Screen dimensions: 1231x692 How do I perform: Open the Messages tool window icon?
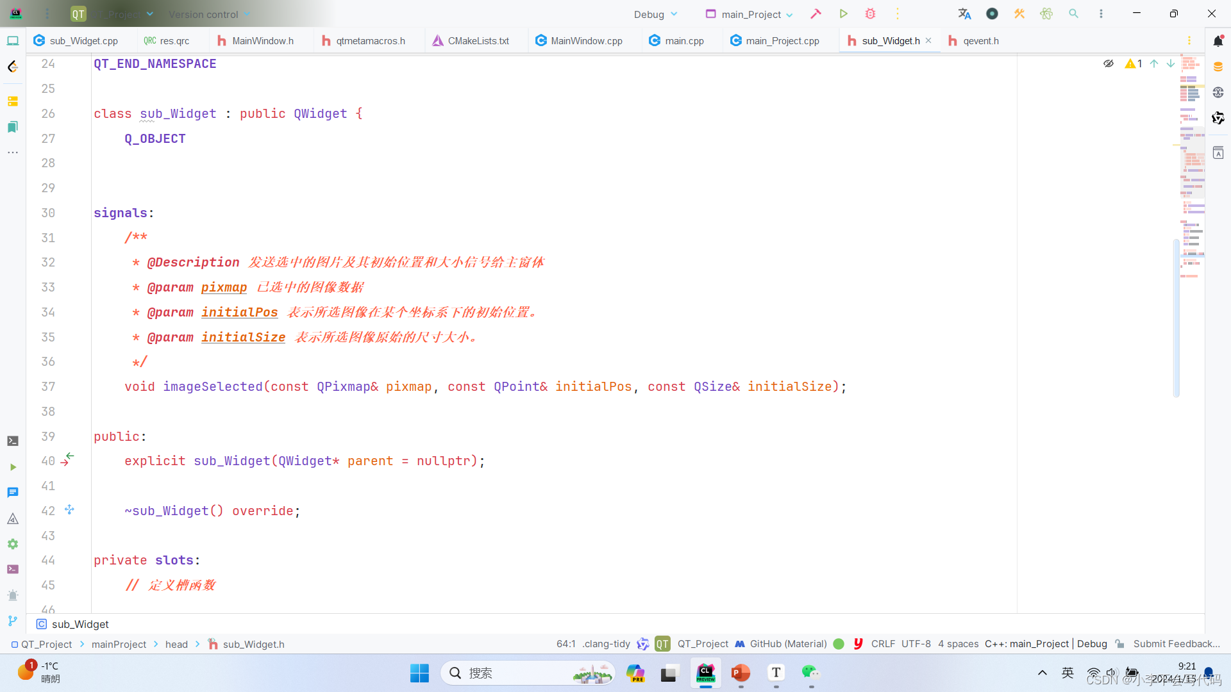point(13,492)
